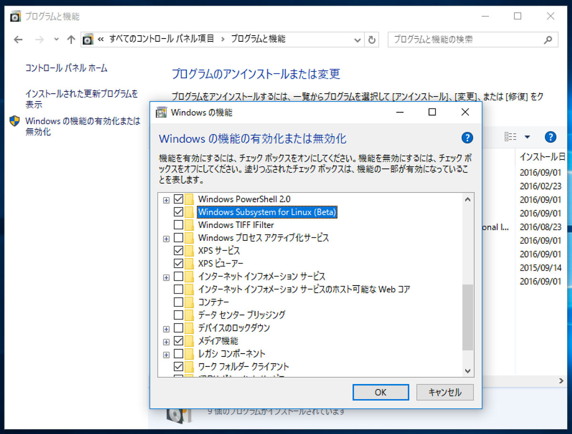Close the Windows の機能 dialog

pyautogui.click(x=465, y=112)
